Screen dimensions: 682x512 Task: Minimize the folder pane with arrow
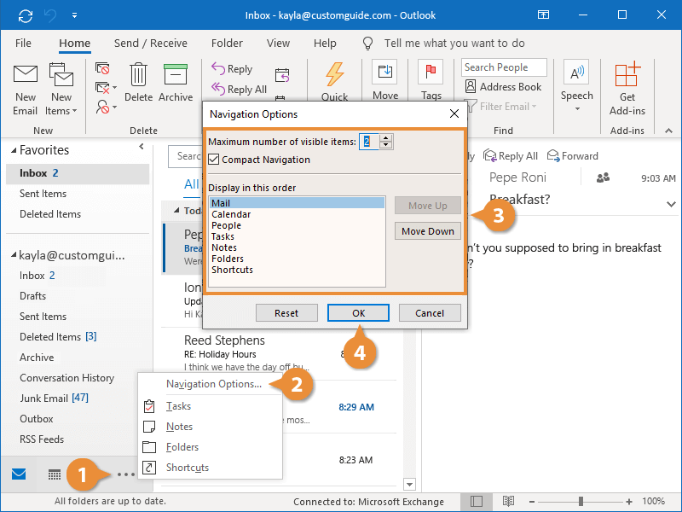142,147
